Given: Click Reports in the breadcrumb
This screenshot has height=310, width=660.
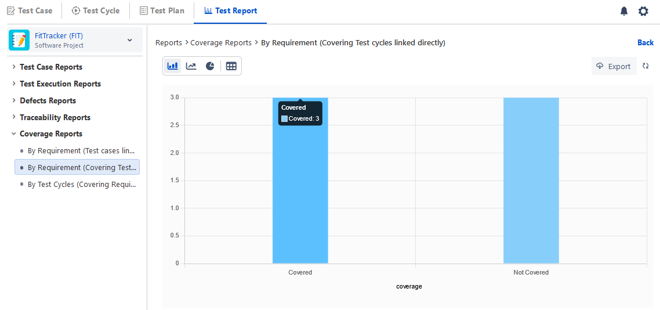Looking at the screenshot, I should (x=169, y=42).
